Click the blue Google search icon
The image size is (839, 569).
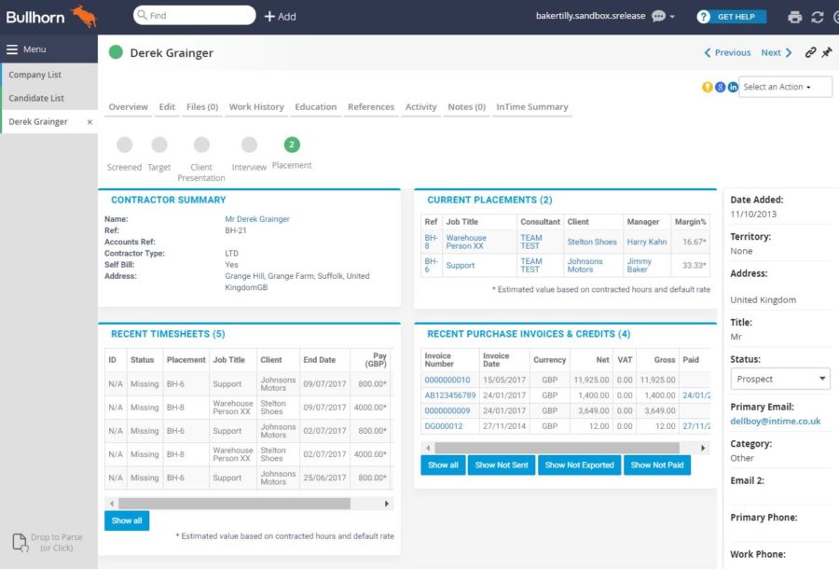pos(720,87)
